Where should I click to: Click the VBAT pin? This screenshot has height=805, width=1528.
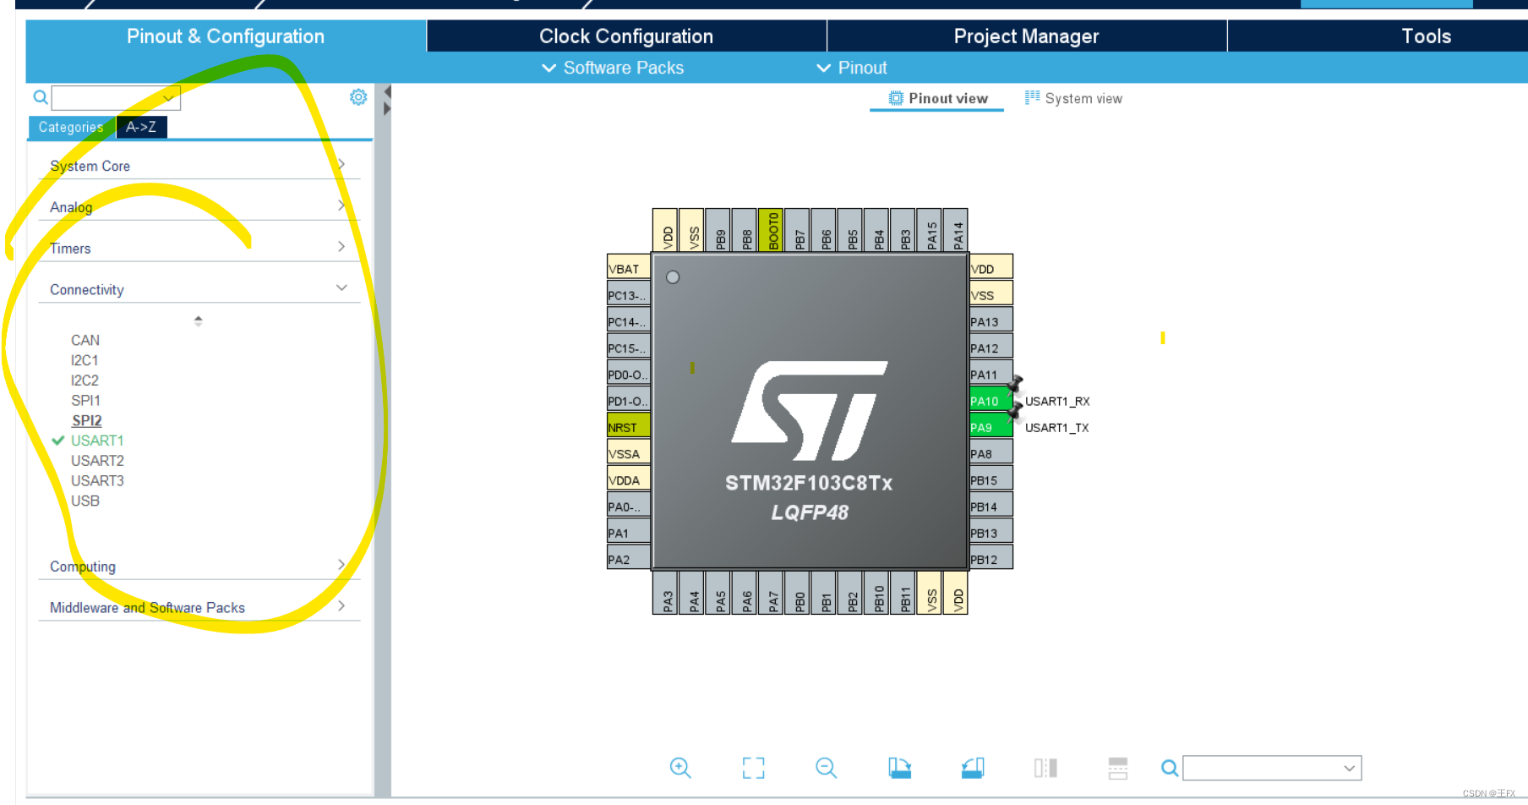[629, 266]
